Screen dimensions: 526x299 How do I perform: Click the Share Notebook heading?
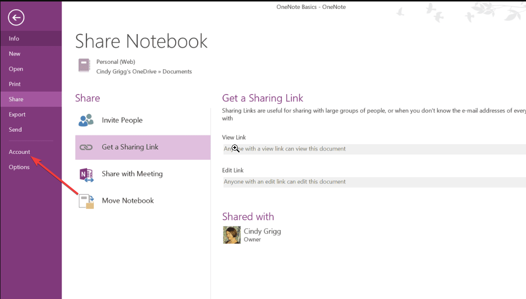[x=141, y=41]
